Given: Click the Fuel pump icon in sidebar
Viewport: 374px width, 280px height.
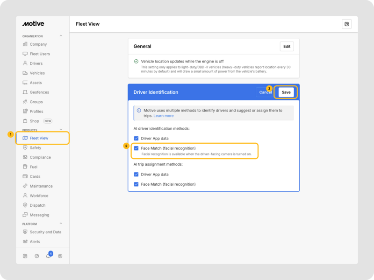Looking at the screenshot, I should pos(25,167).
